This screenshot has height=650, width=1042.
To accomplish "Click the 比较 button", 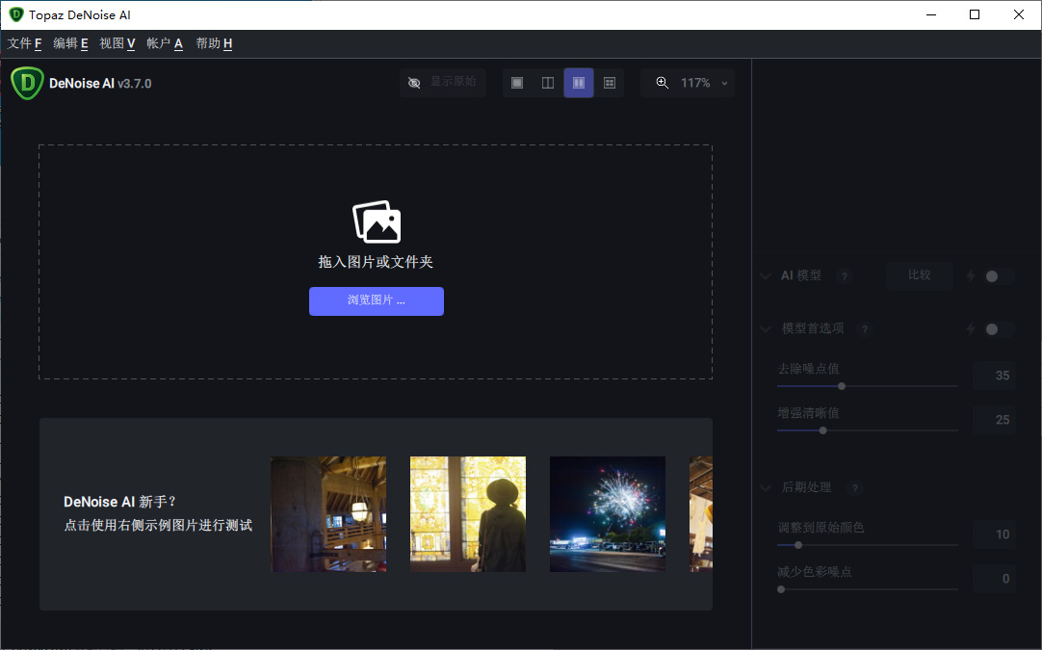I will (920, 275).
